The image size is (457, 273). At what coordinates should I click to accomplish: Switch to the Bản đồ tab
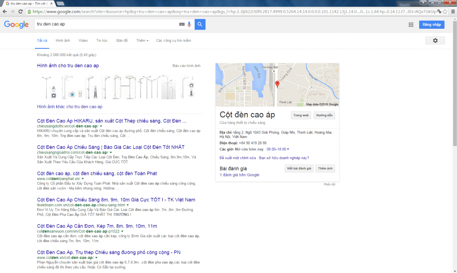tap(122, 41)
